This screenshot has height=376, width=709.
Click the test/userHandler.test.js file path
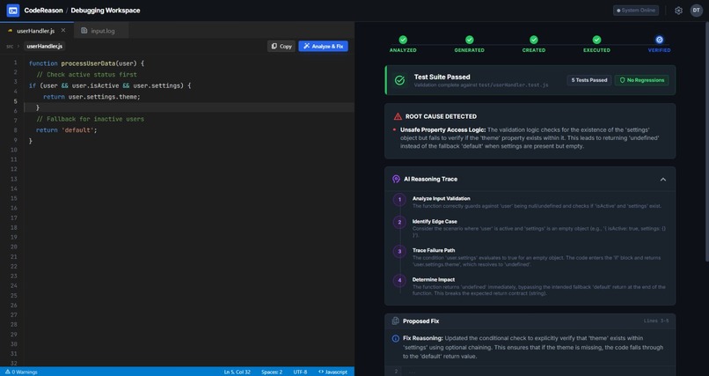coord(514,85)
